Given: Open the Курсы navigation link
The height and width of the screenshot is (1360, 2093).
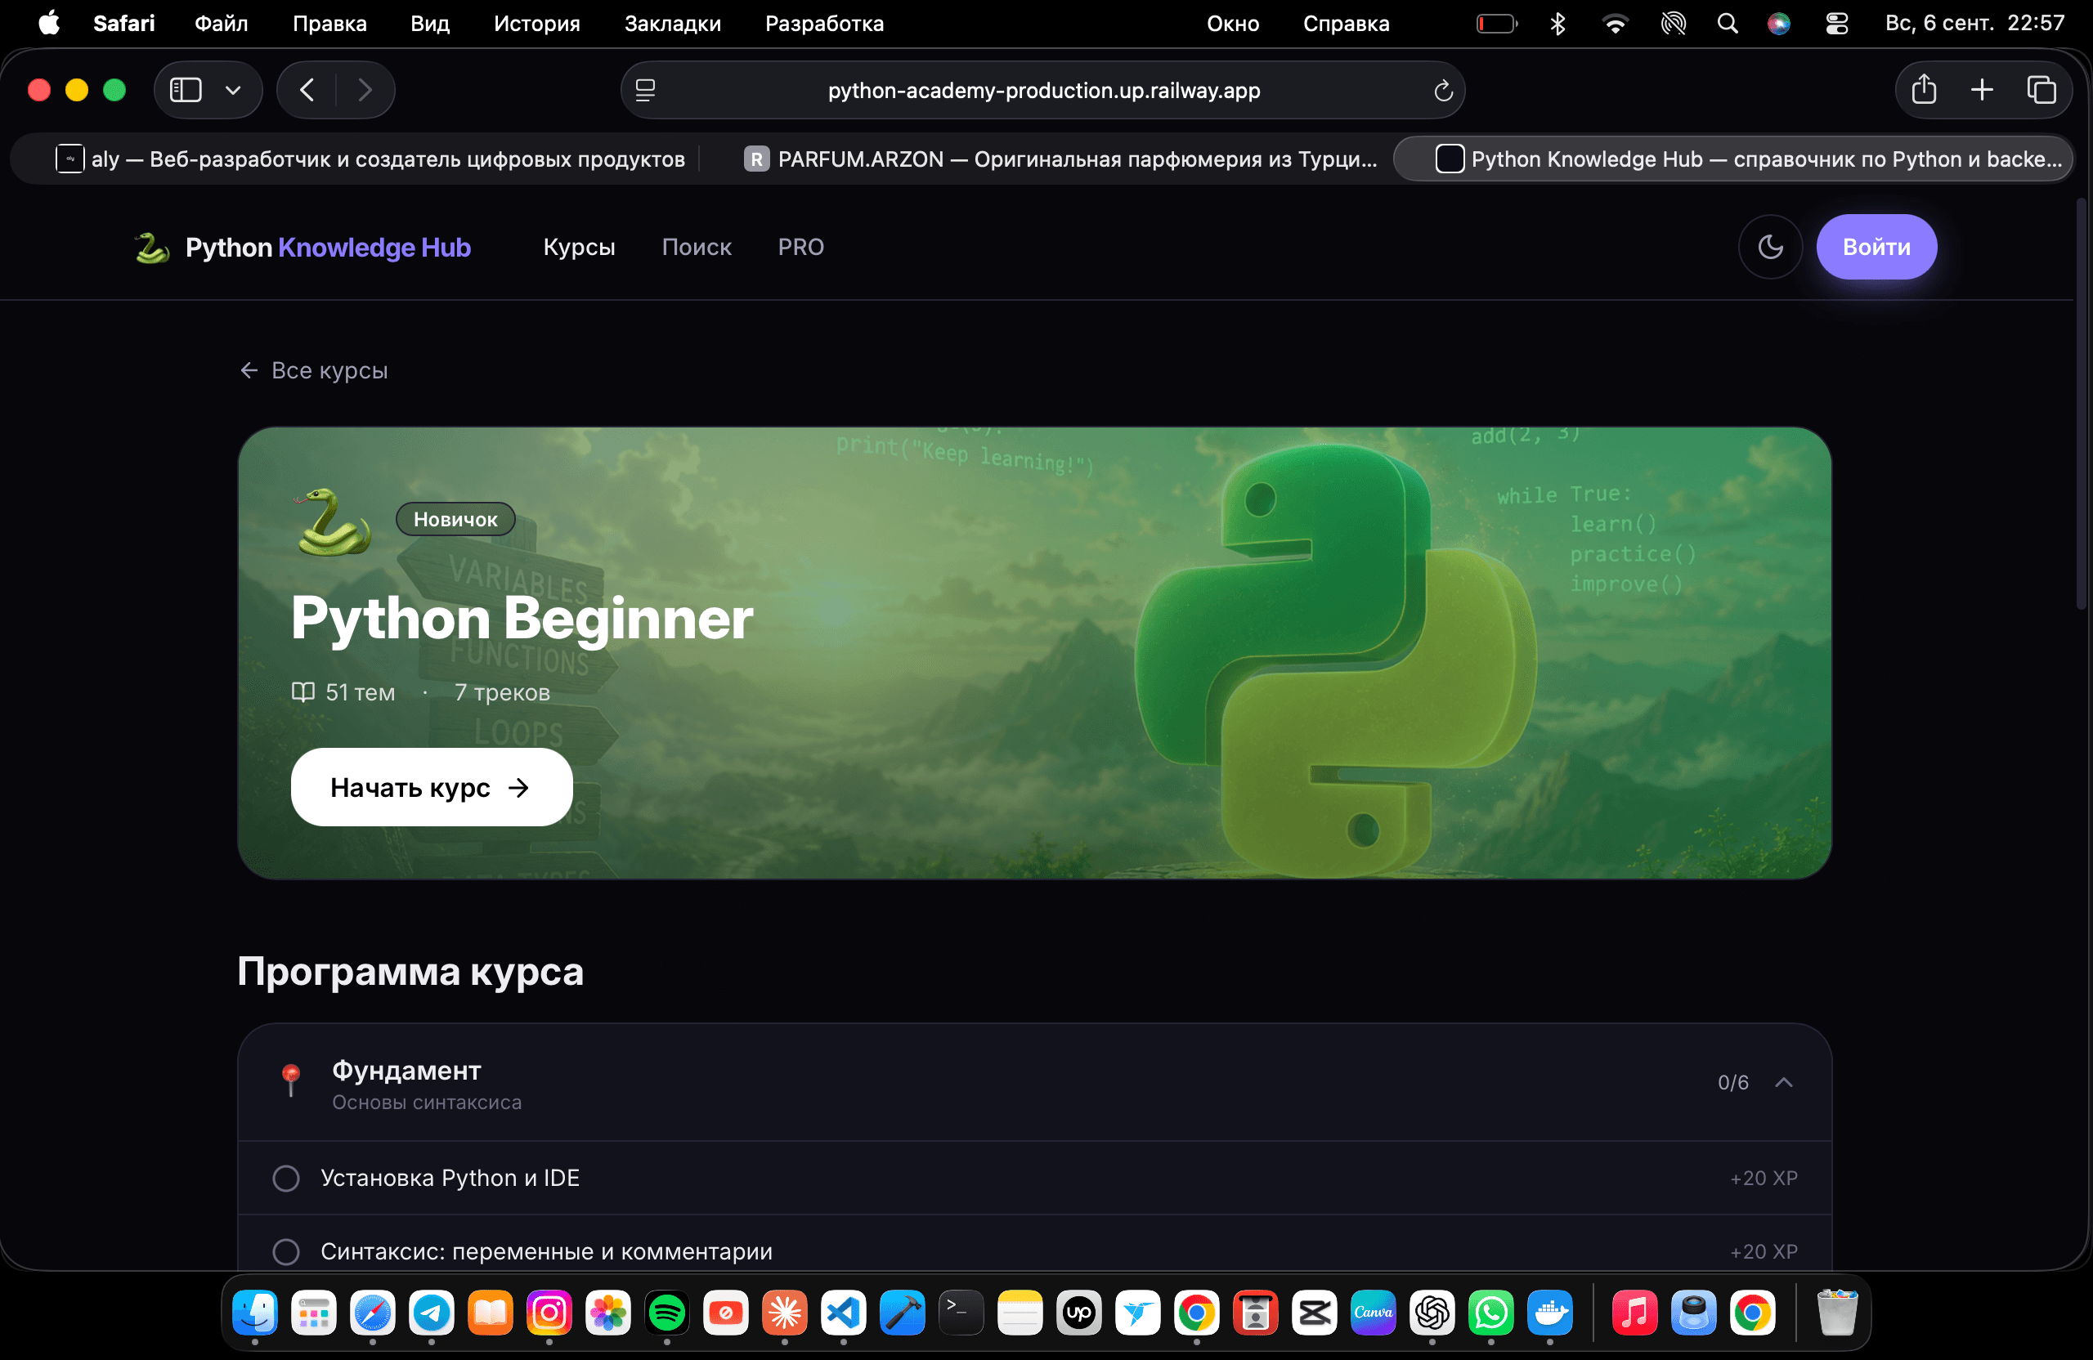Looking at the screenshot, I should point(579,247).
